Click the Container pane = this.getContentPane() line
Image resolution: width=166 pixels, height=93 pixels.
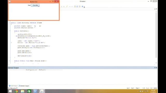click(x=34, y=46)
